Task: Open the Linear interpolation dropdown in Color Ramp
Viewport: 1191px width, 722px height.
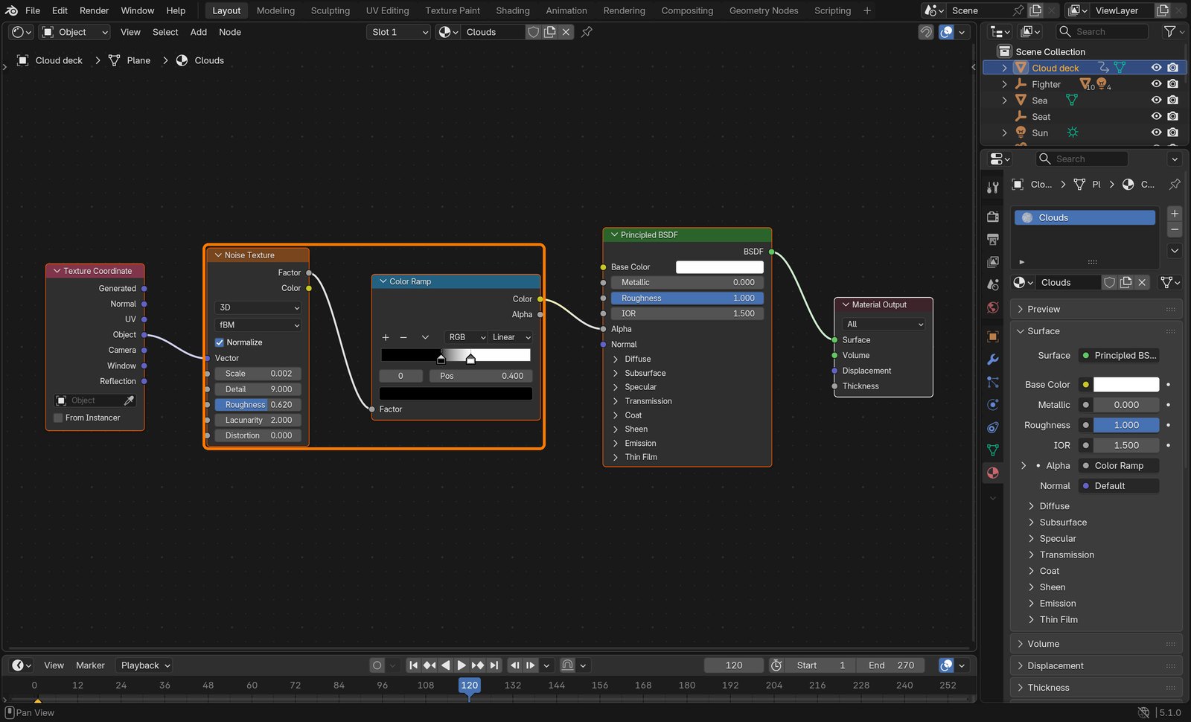Action: [511, 337]
